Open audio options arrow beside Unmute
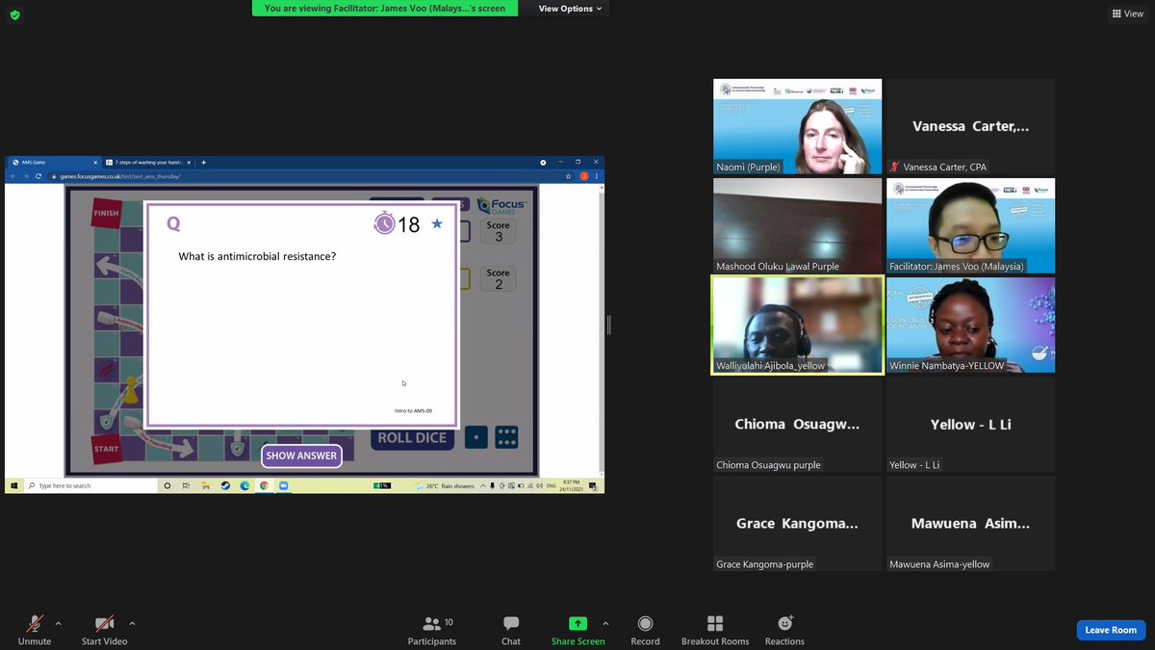This screenshot has height=650, width=1155. tap(58, 623)
